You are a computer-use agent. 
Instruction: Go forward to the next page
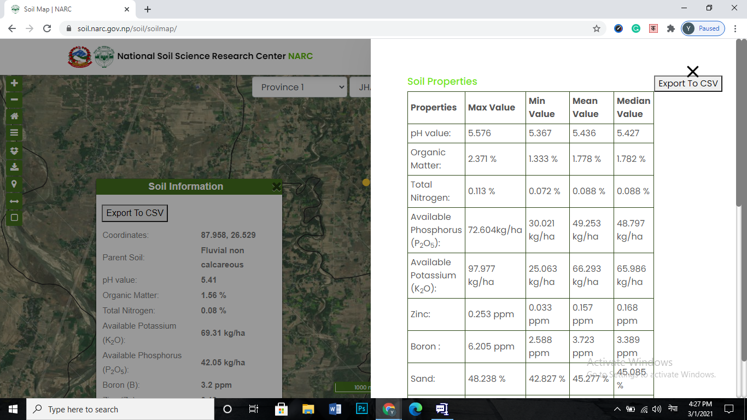coord(30,28)
